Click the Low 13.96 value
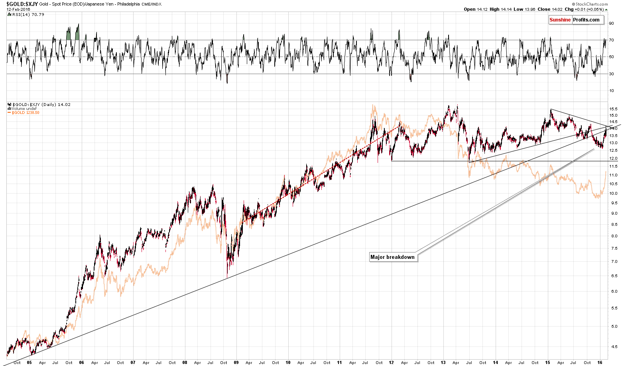The image size is (624, 366). click(x=524, y=10)
